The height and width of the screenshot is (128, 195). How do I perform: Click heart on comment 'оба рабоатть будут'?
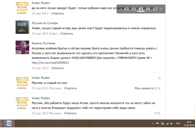(x=156, y=113)
